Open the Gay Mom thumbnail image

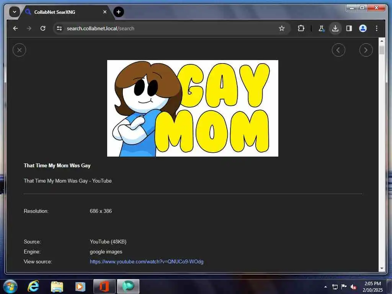[x=193, y=108]
